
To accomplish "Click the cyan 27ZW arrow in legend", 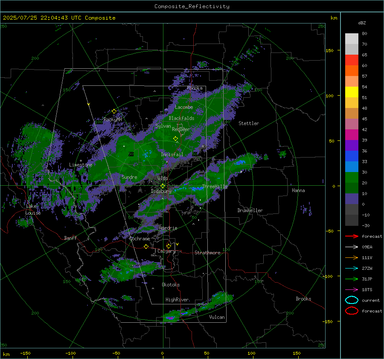I will pos(352,269).
